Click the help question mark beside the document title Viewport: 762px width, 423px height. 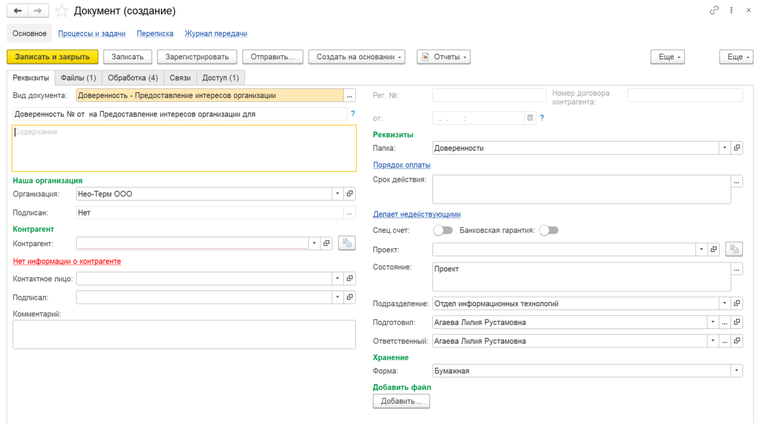[x=353, y=114]
